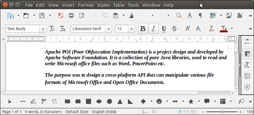Open Find & Replace magnifier icon
Image resolution: width=254 pixels, height=115 pixels.
(179, 16)
